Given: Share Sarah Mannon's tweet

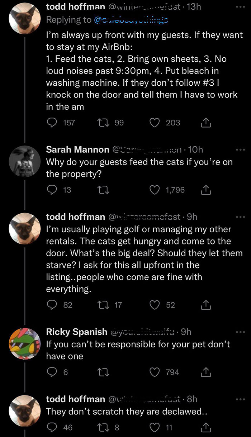Looking at the screenshot, I should click(205, 190).
